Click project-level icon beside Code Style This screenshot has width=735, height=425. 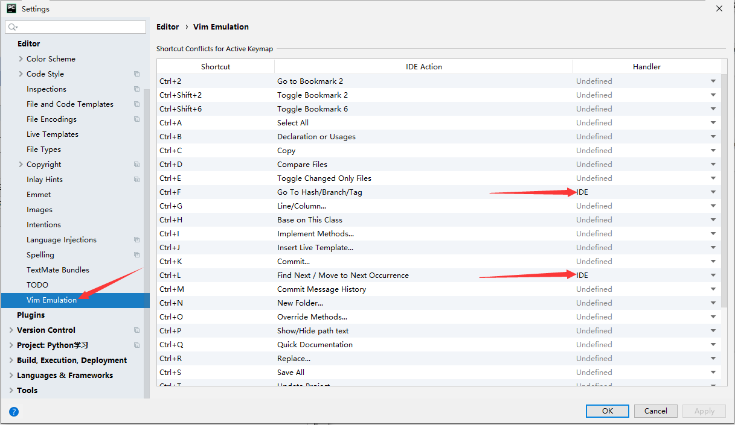[136, 74]
